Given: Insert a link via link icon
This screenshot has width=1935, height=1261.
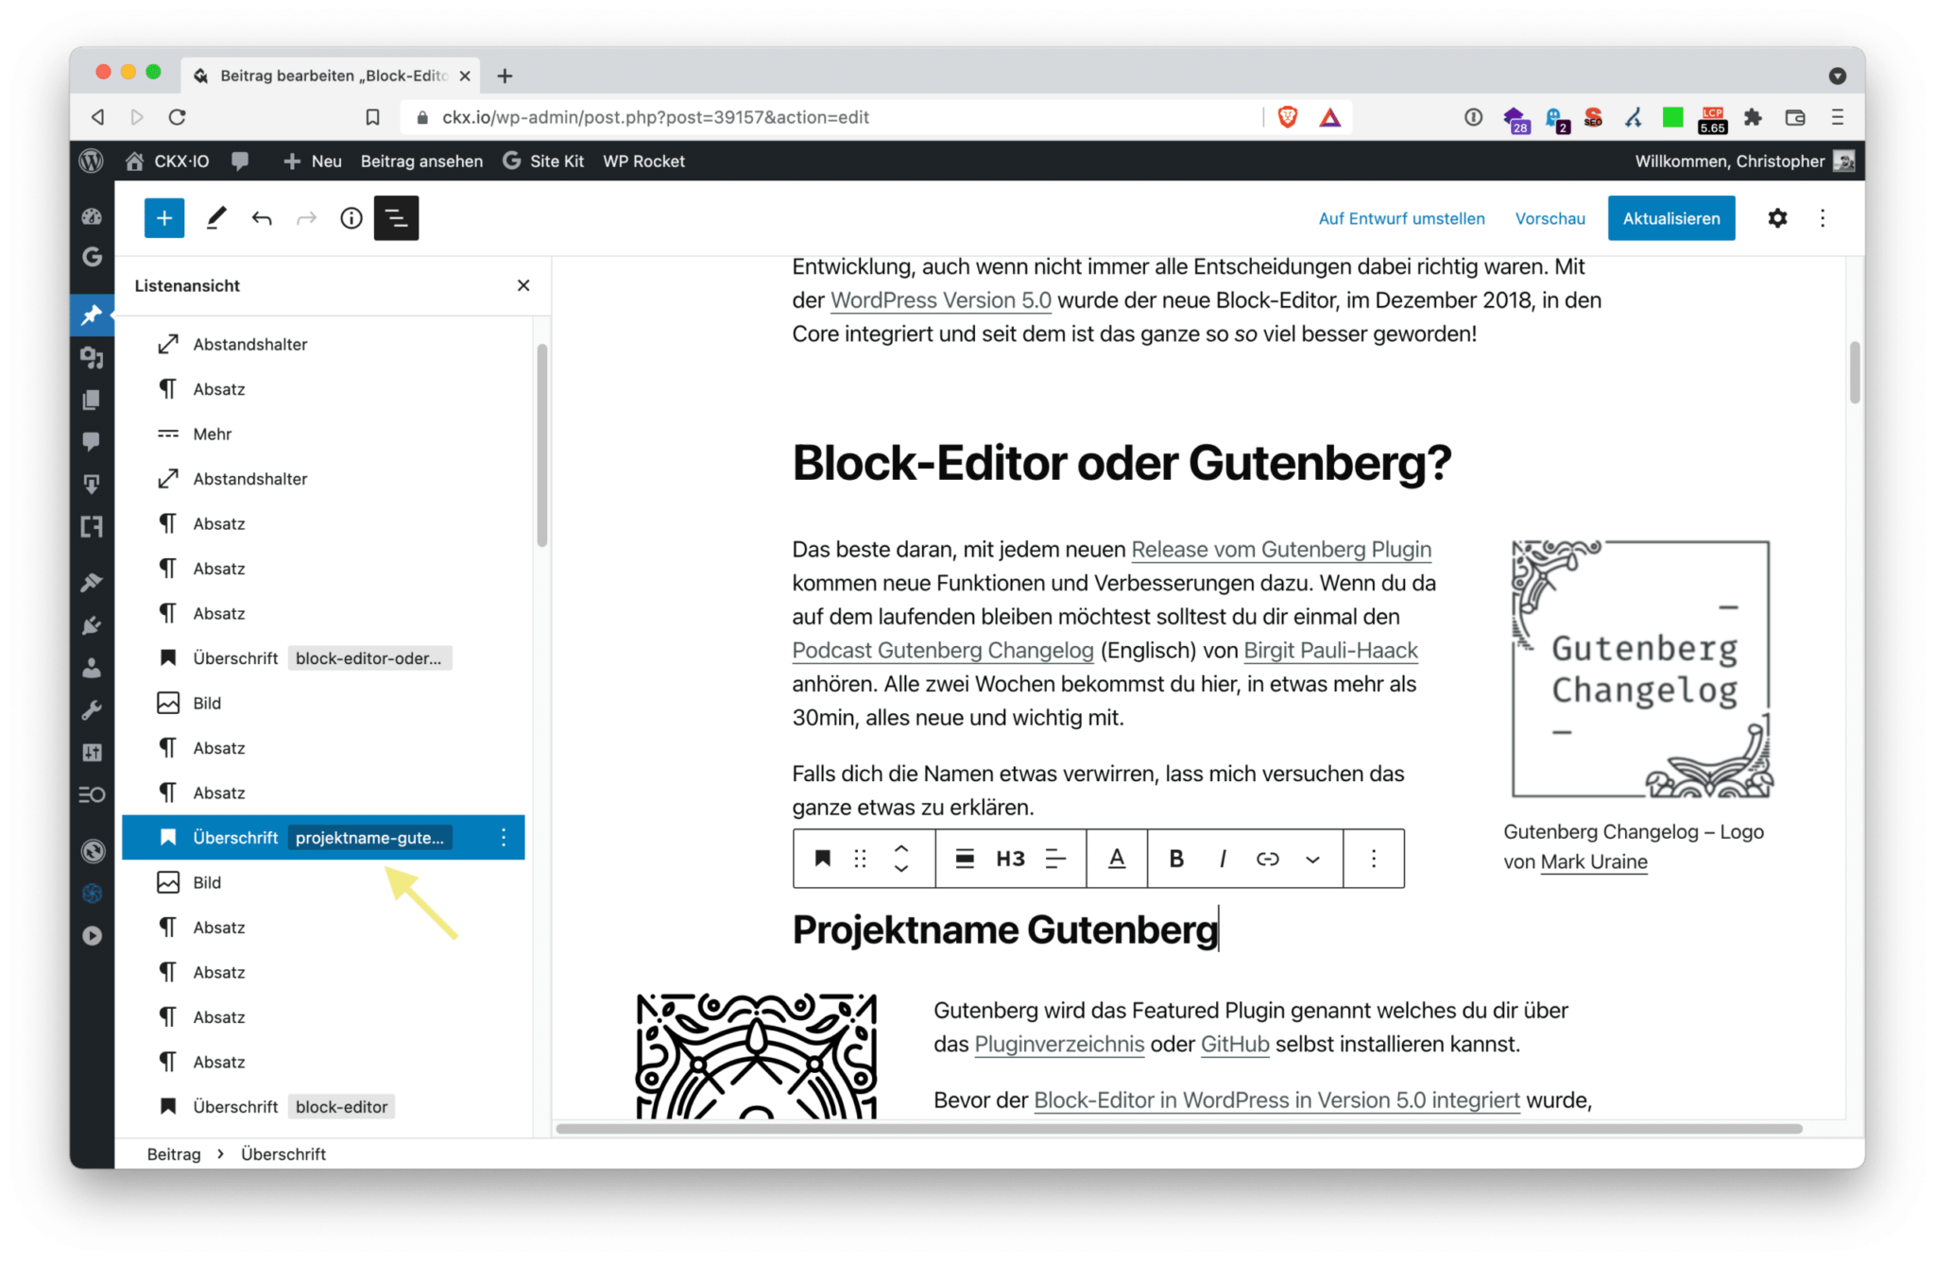Looking at the screenshot, I should (x=1267, y=858).
